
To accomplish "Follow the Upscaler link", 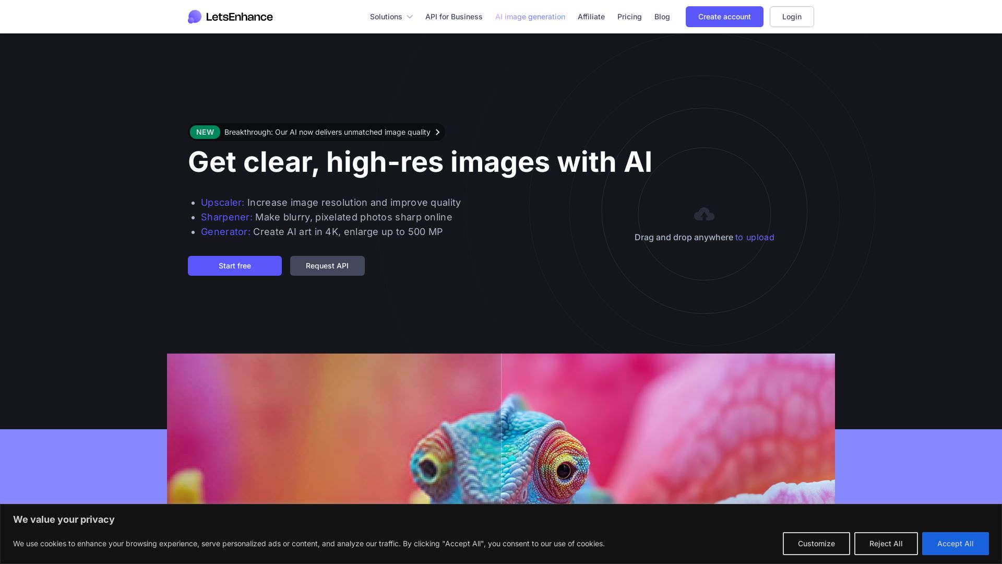I will 222,203.
